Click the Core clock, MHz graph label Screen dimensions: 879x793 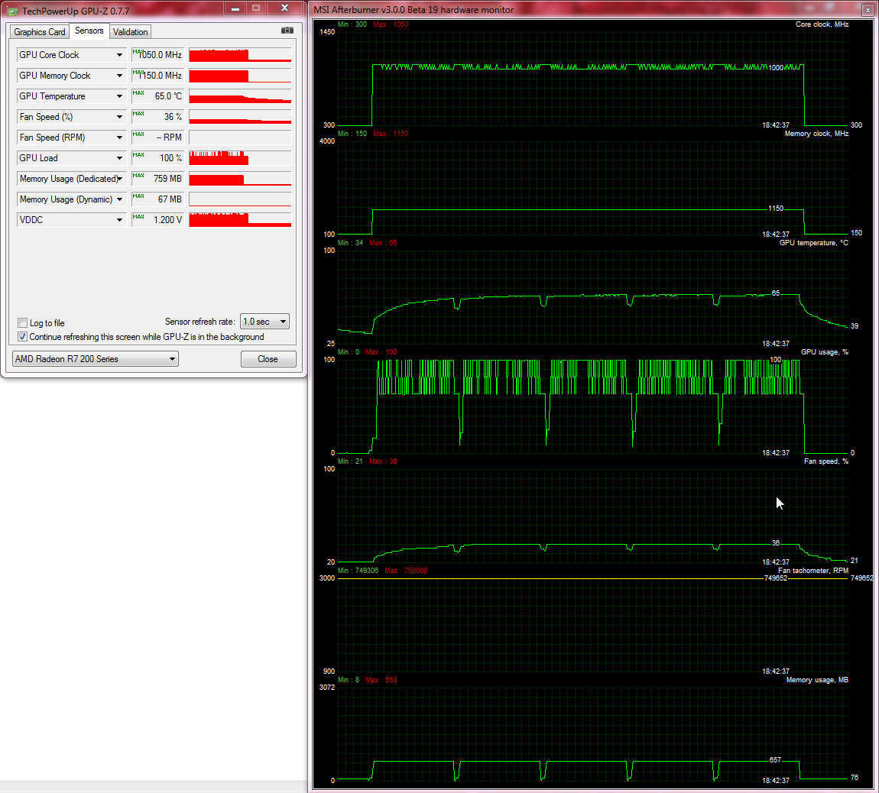click(x=821, y=24)
